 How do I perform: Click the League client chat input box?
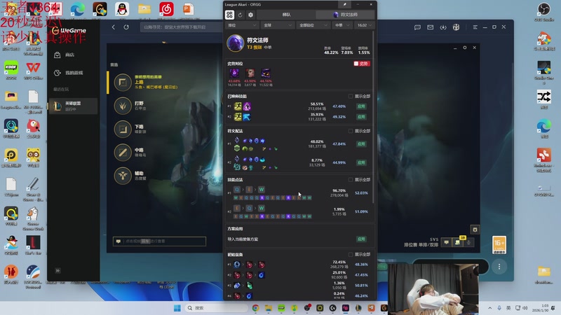pyautogui.click(x=160, y=241)
